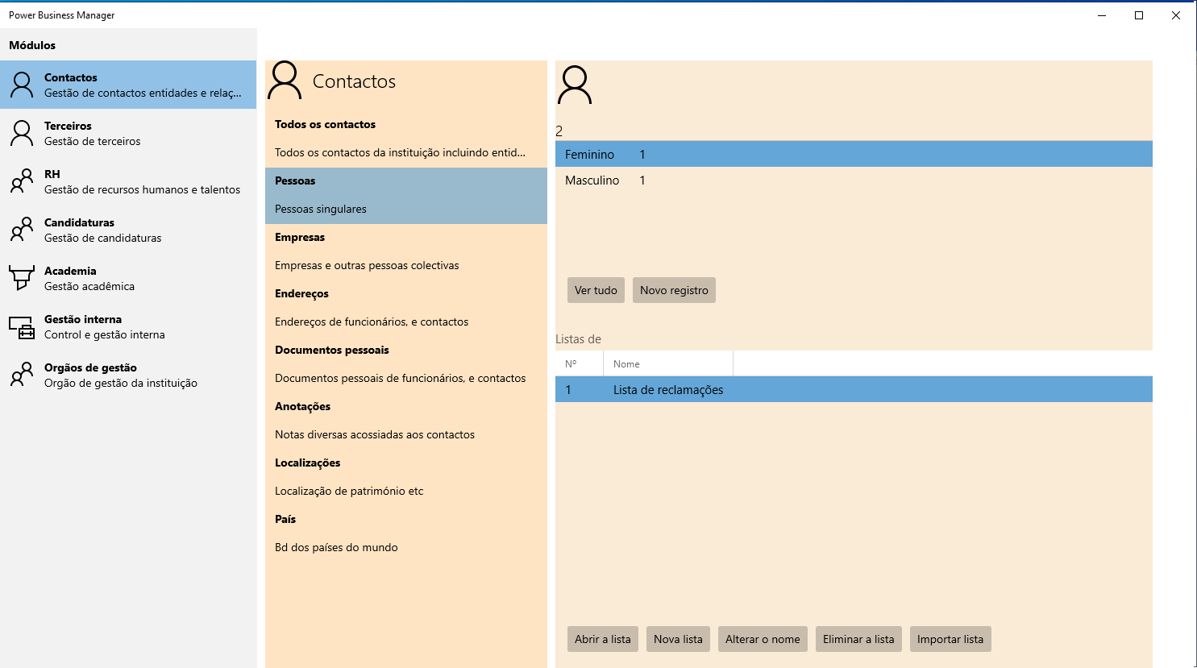The width and height of the screenshot is (1197, 668).
Task: Select the Pessoas section
Action: [x=406, y=195]
